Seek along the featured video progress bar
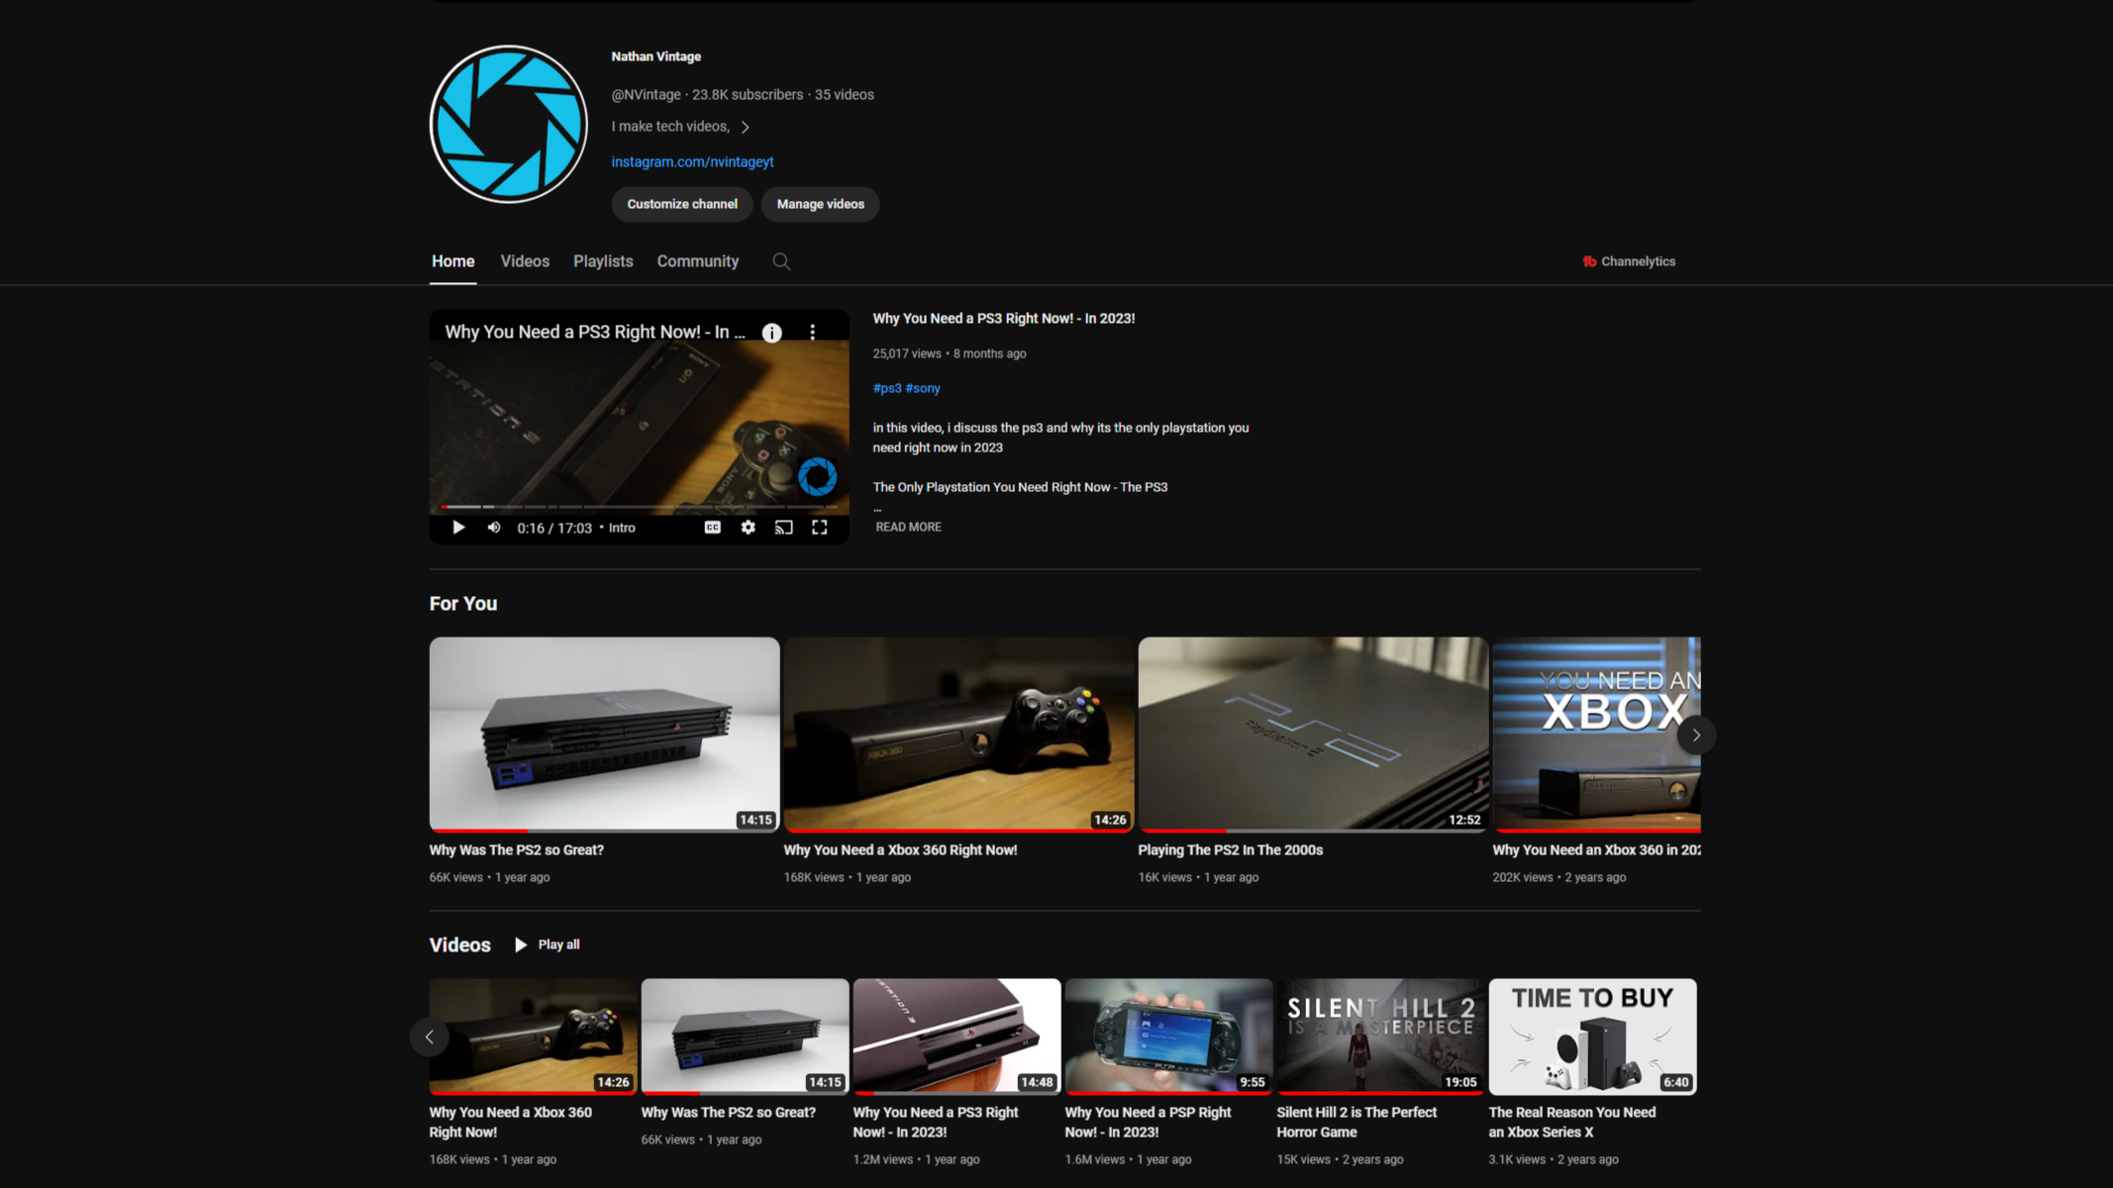Viewport: 2113px width, 1188px height. (640, 507)
